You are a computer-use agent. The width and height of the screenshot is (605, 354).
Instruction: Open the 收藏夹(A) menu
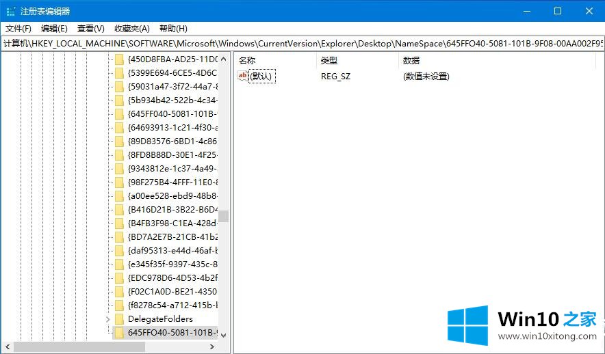132,29
